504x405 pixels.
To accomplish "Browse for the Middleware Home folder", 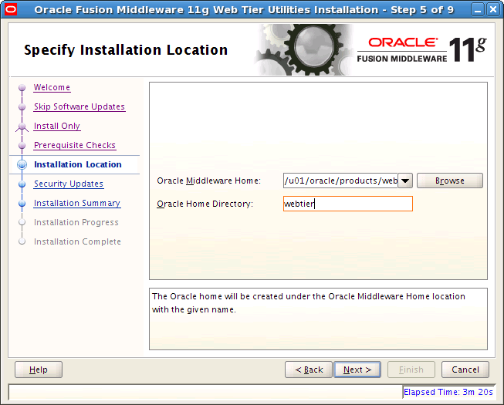I will pyautogui.click(x=450, y=181).
